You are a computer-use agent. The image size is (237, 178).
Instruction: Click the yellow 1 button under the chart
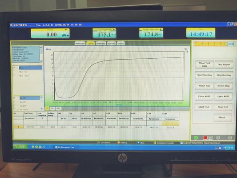[47, 108]
